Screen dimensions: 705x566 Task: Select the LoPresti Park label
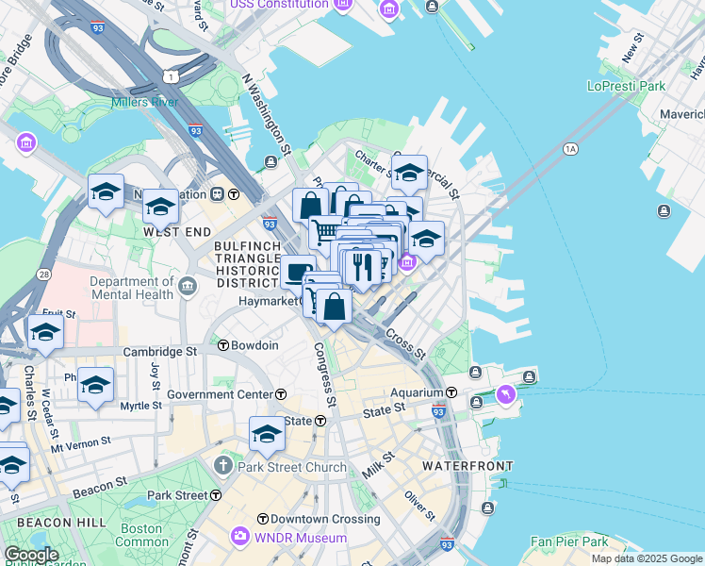coord(626,86)
